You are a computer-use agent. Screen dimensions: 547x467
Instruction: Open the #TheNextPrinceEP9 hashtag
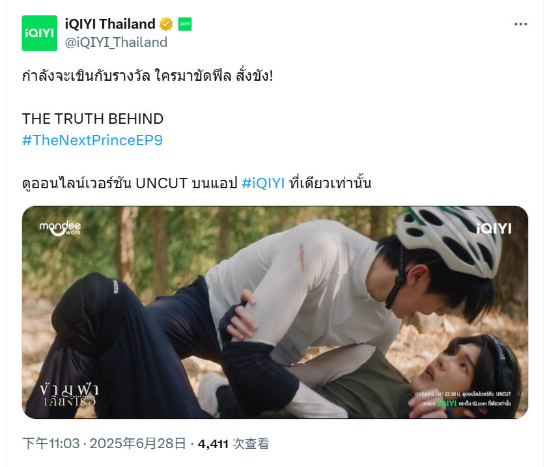[x=92, y=140]
